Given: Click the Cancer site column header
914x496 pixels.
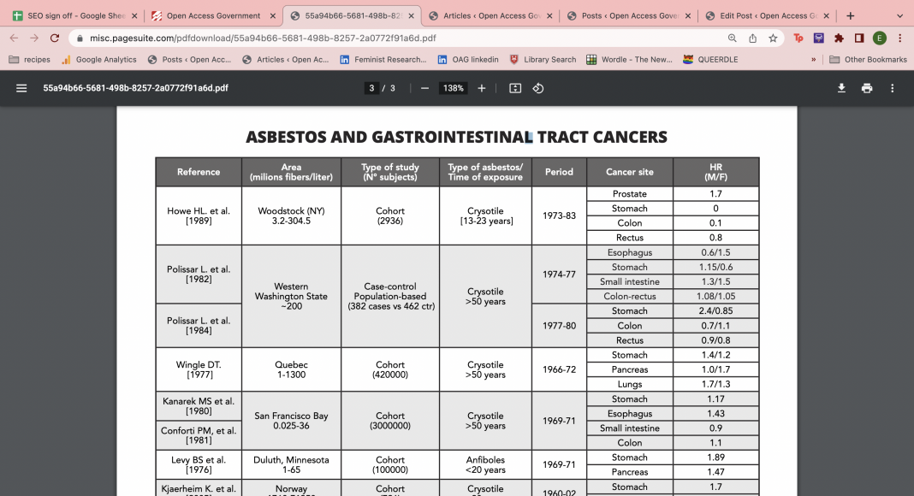Looking at the screenshot, I should 630,172.
